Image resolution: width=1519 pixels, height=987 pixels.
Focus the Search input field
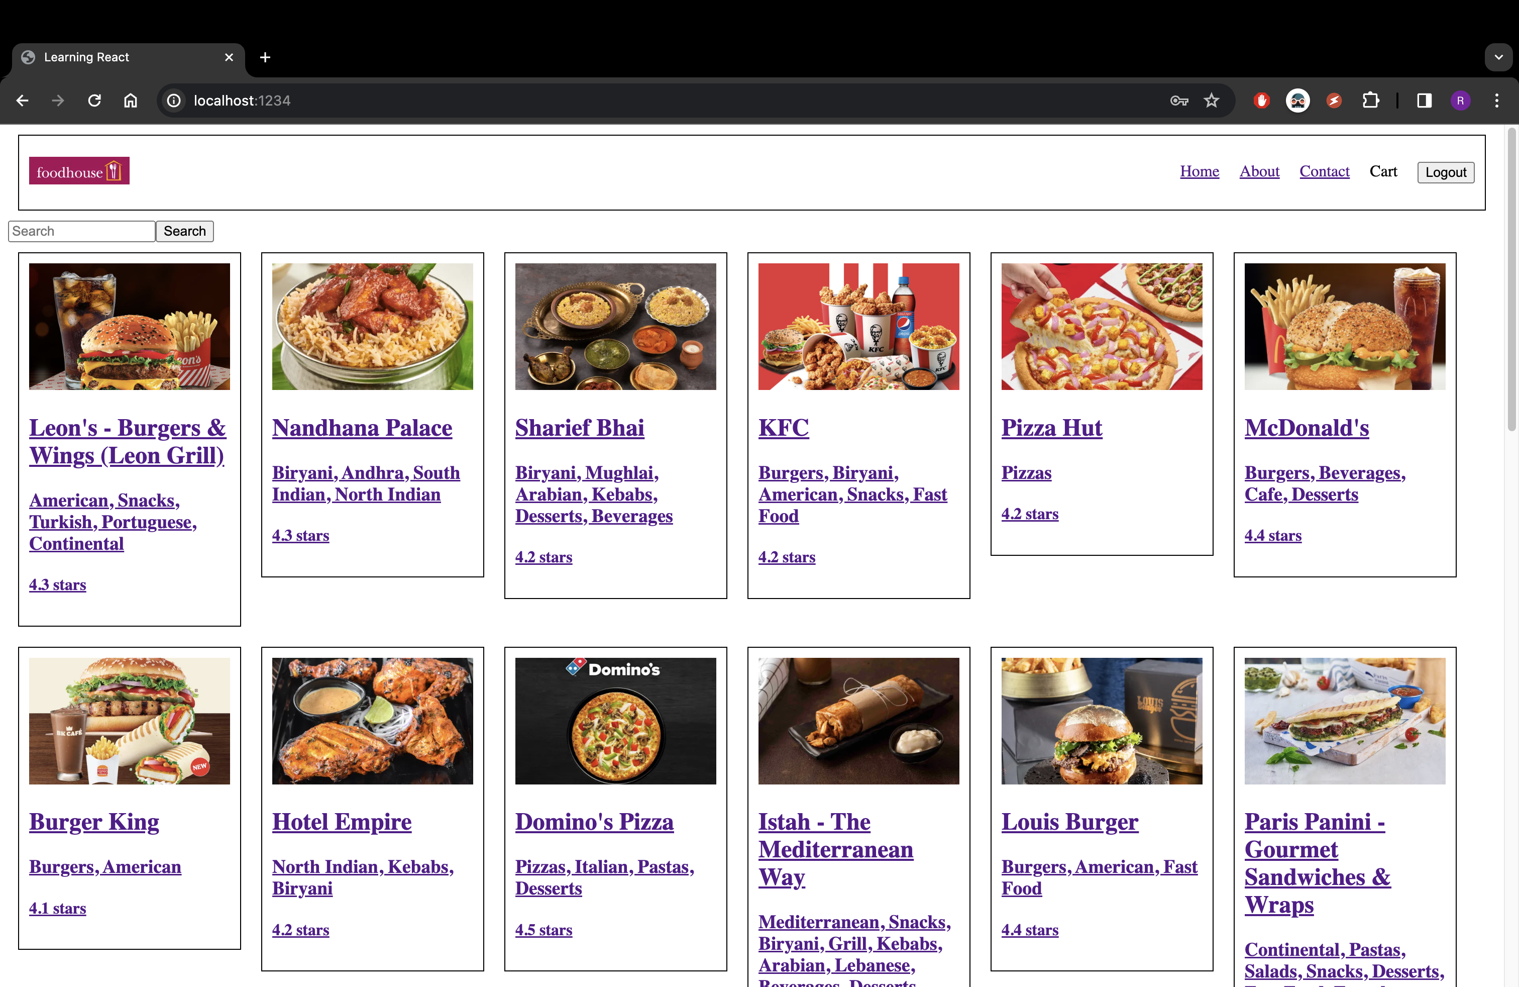(x=82, y=231)
